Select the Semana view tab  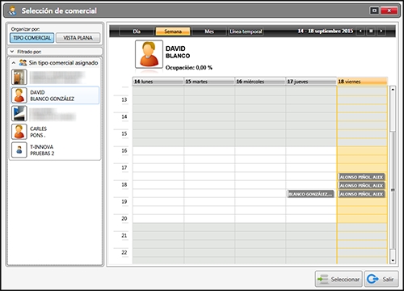tap(173, 32)
